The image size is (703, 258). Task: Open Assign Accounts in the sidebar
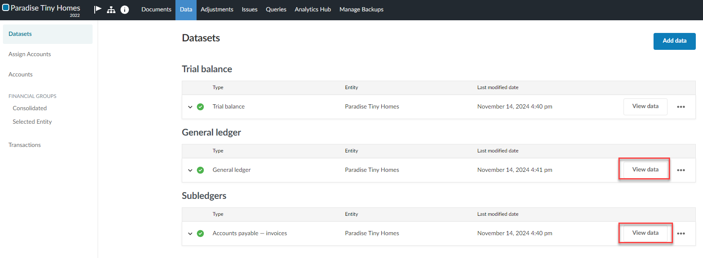pos(30,54)
